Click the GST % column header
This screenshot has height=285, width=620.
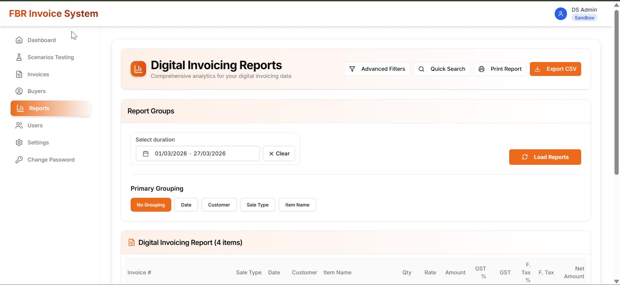481,272
